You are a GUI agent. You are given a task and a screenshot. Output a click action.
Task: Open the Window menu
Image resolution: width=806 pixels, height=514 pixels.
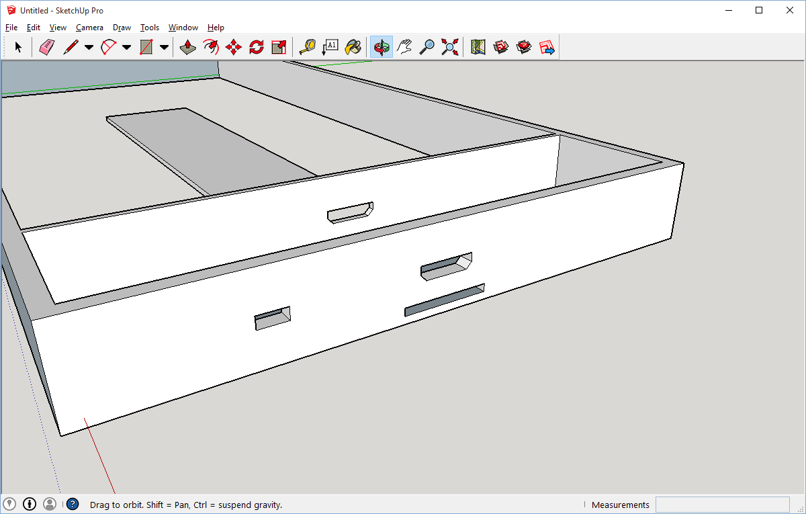click(183, 28)
